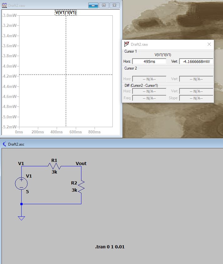Click the cursor dialog title icon
Image resolution: width=223 pixels, height=264 pixels.
pos(127,44)
